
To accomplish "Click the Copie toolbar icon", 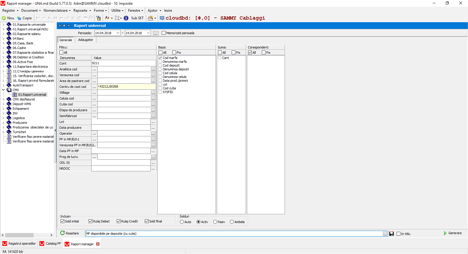I will tap(19, 18).
